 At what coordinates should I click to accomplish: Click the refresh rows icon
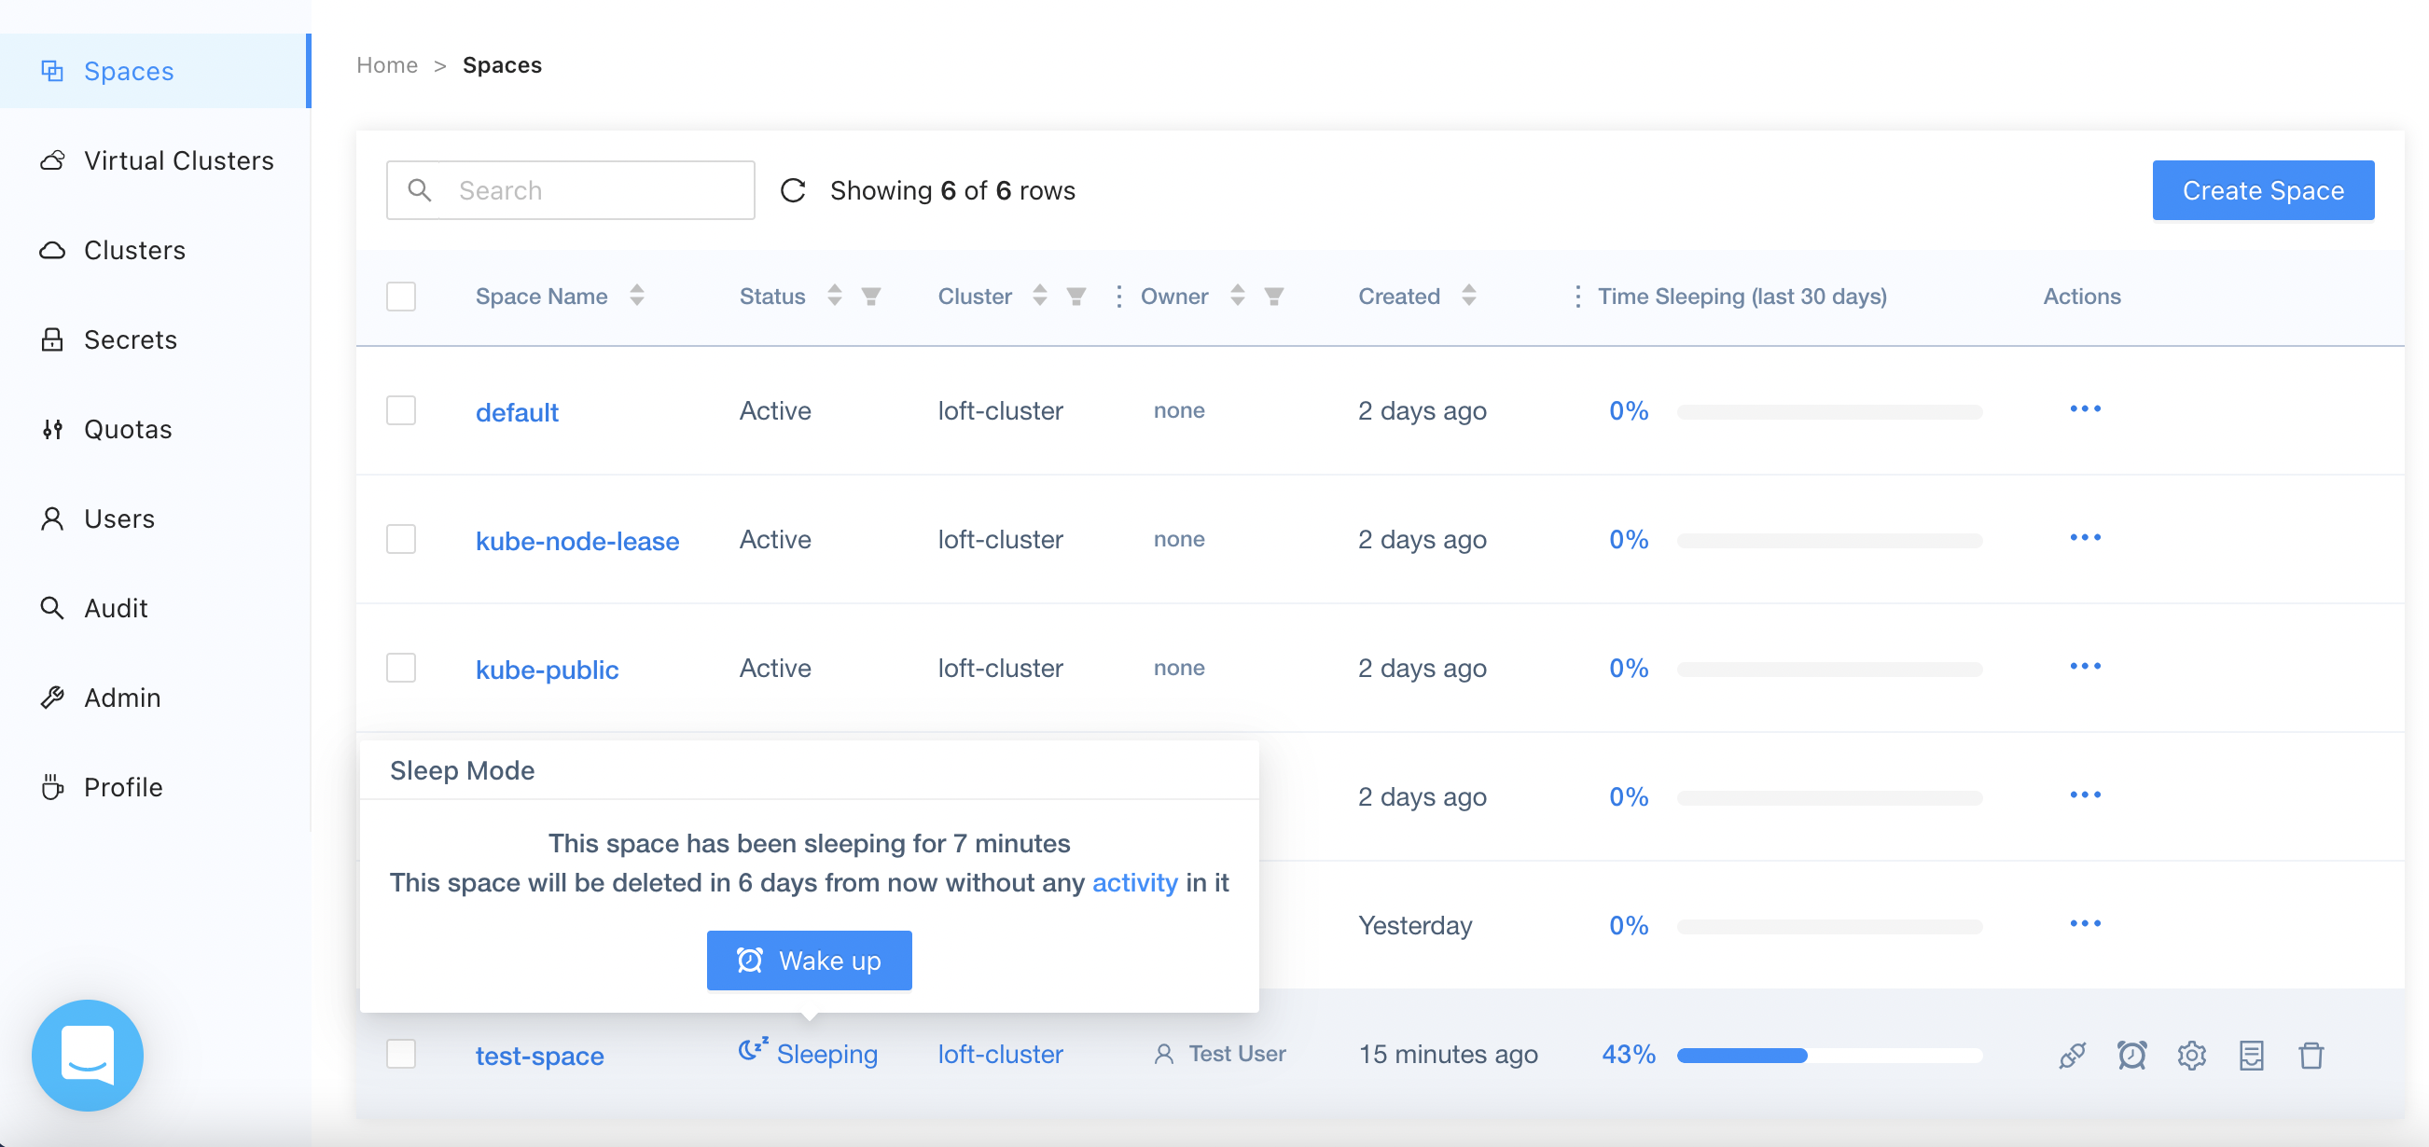(793, 190)
